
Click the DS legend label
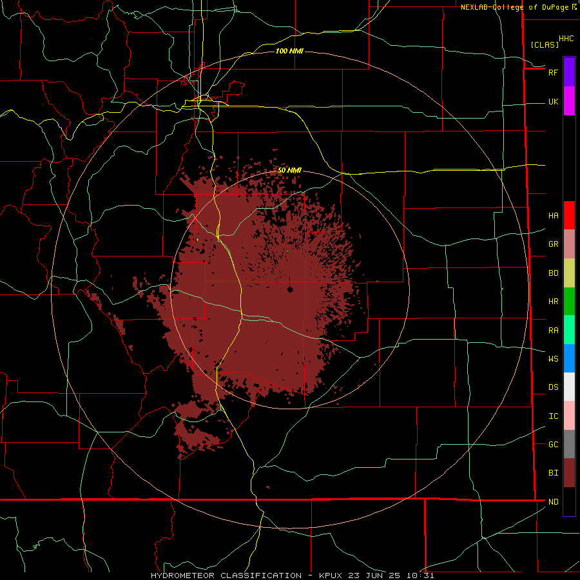pos(553,387)
